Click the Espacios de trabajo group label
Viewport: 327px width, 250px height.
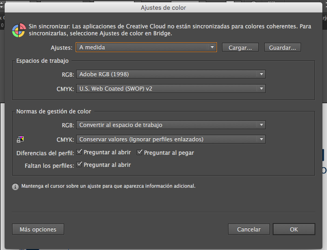coord(42,61)
